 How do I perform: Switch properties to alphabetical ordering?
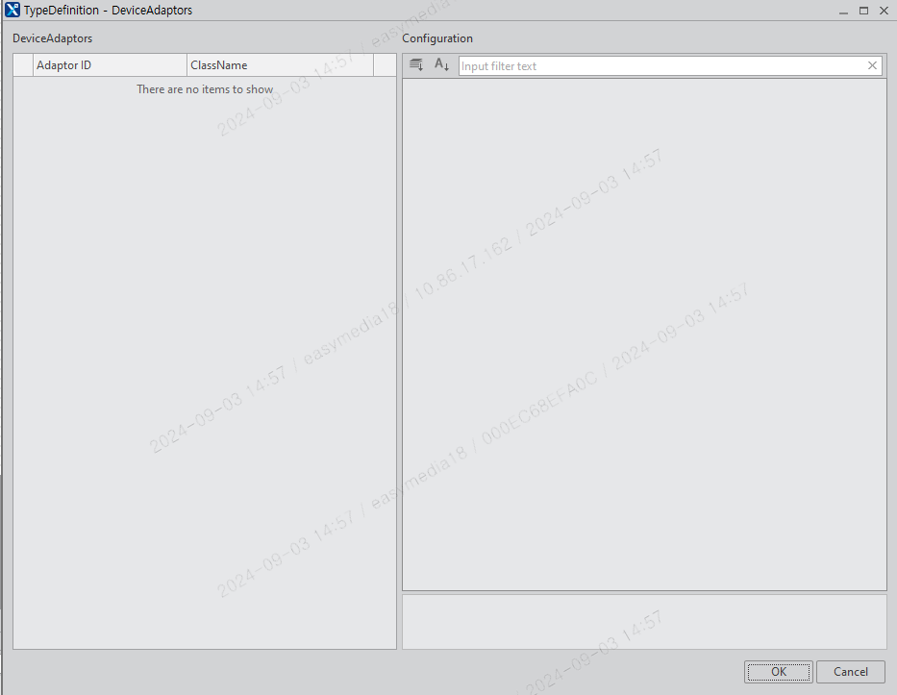point(441,64)
